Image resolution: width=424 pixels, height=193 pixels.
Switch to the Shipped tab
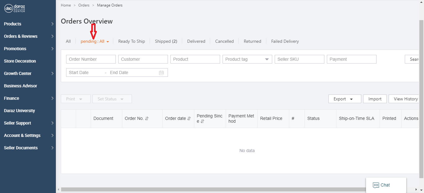[166, 41]
